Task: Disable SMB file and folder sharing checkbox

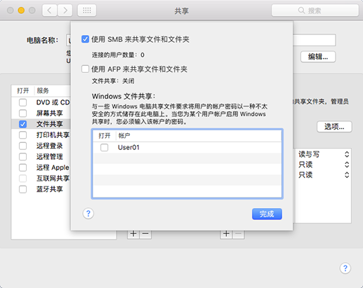Action: coord(85,39)
